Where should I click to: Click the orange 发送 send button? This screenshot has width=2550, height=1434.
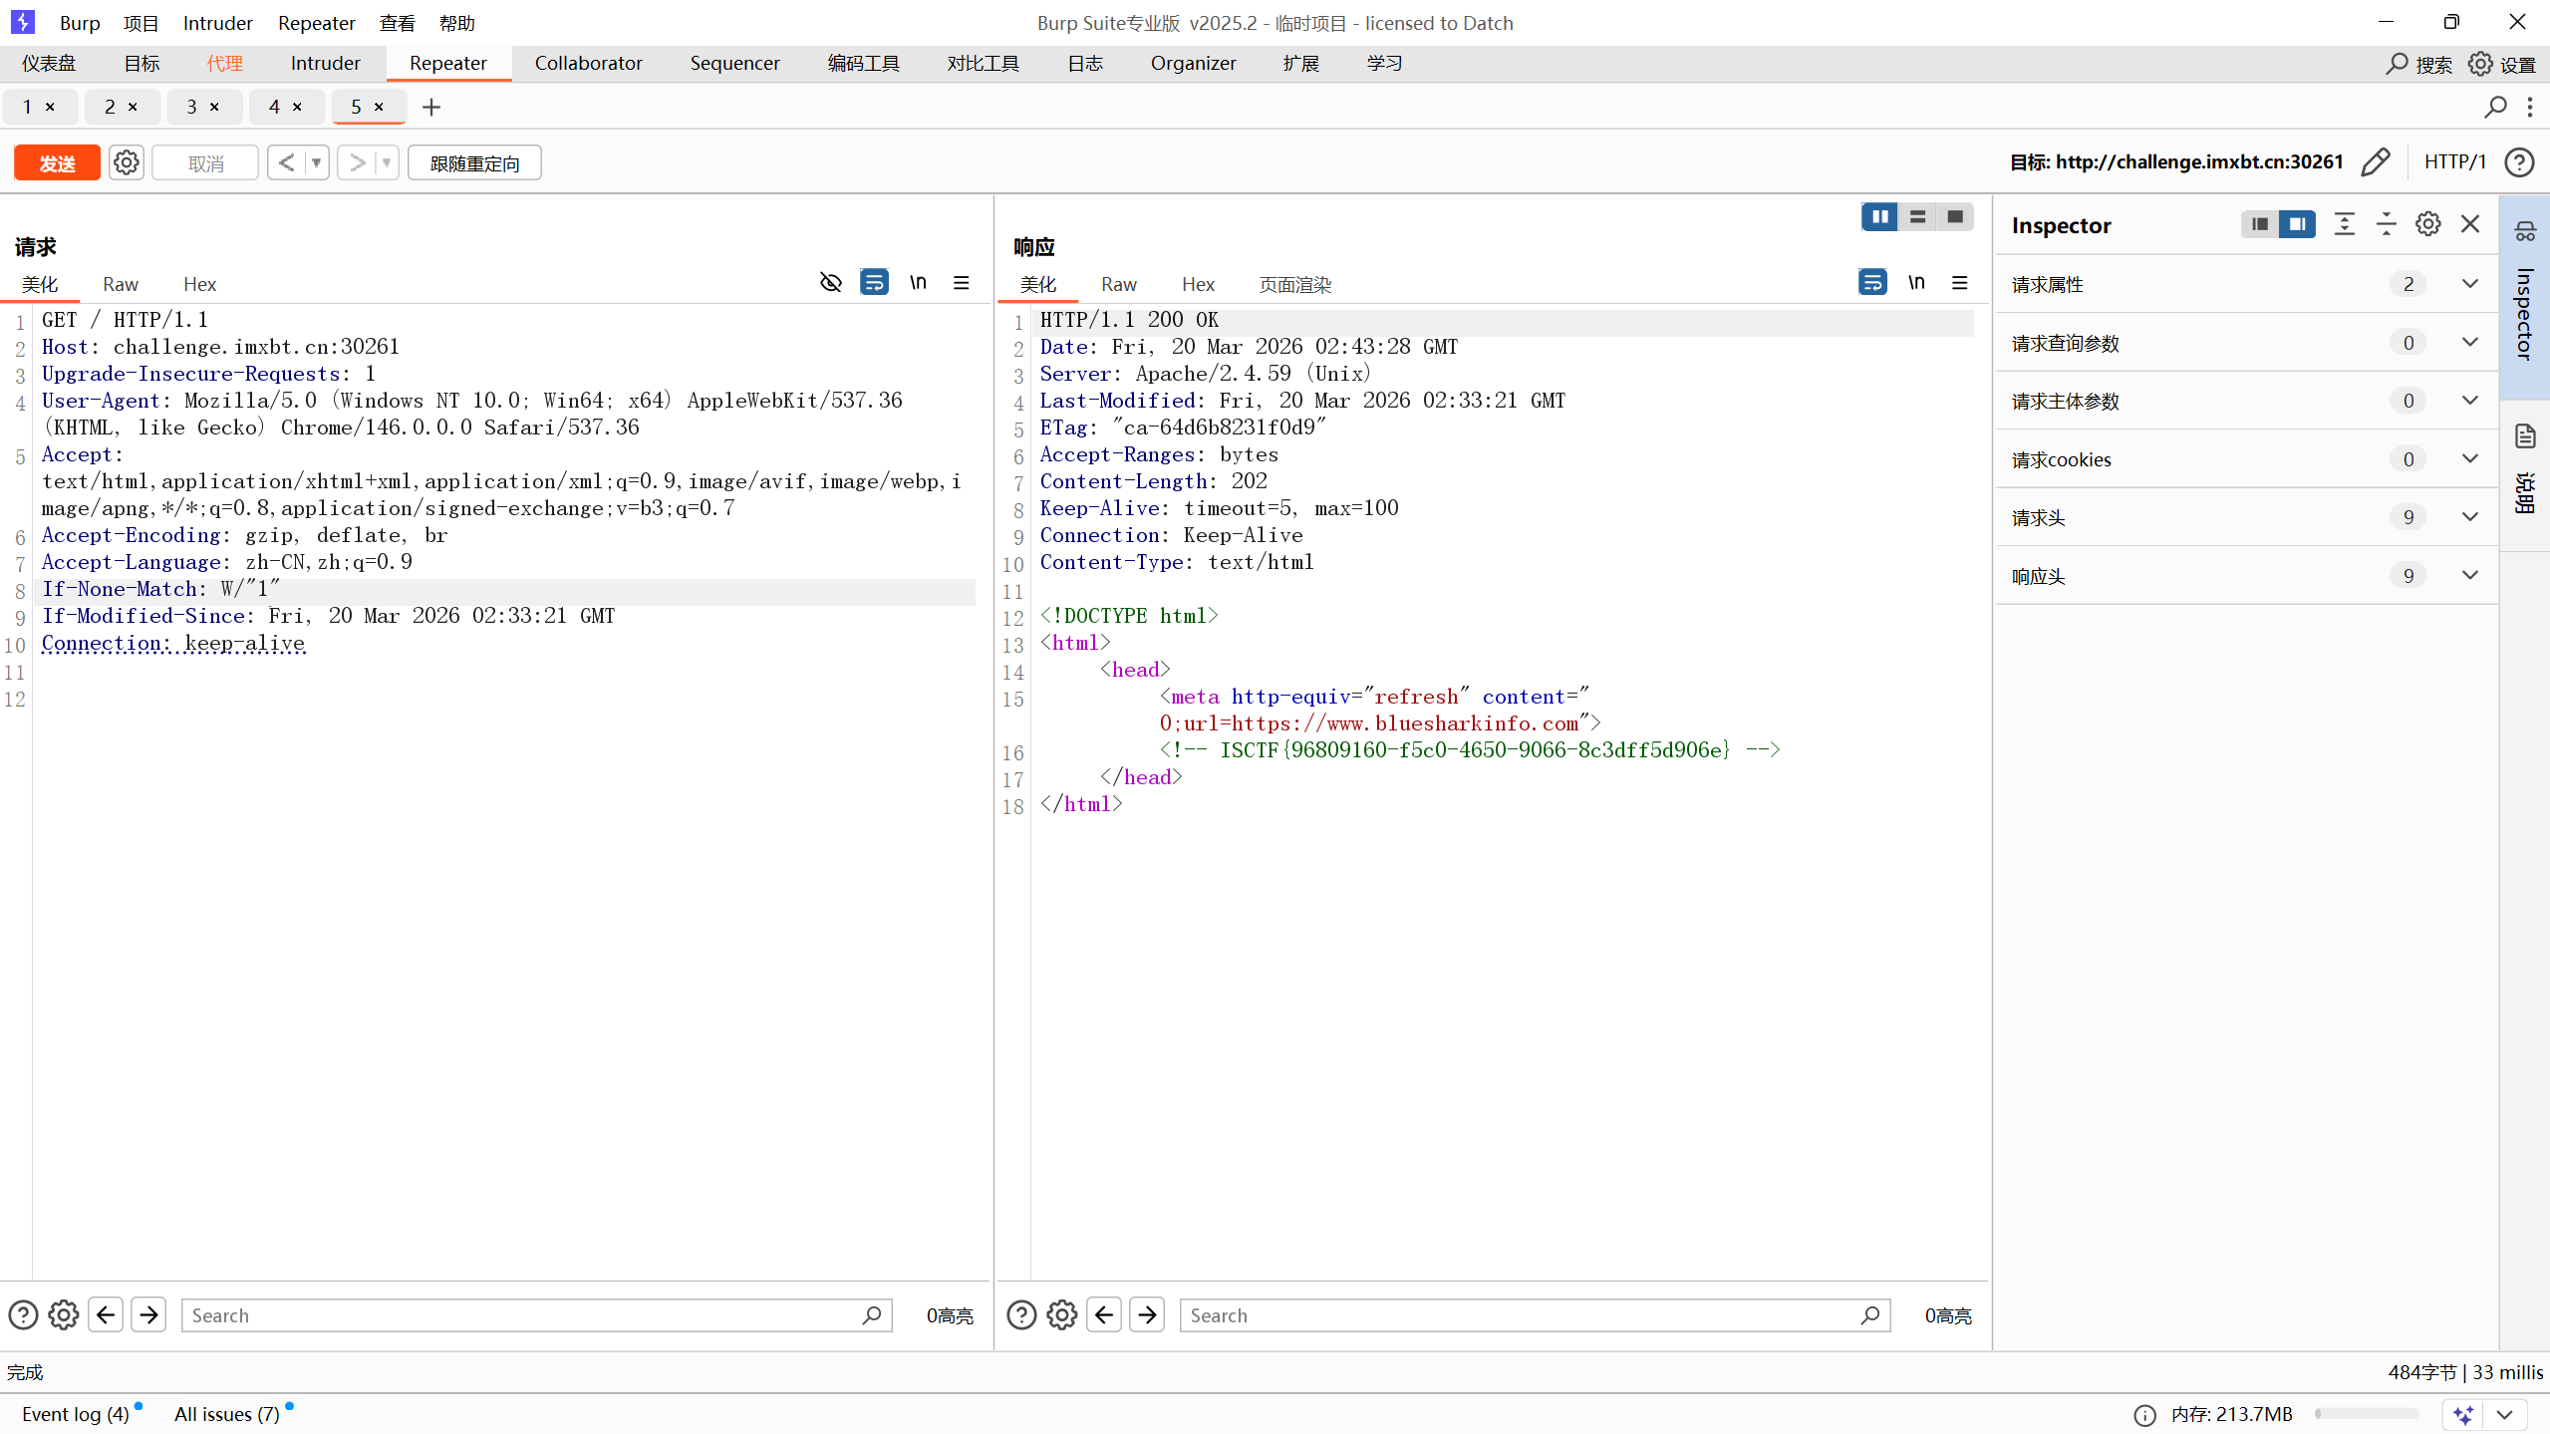click(57, 162)
